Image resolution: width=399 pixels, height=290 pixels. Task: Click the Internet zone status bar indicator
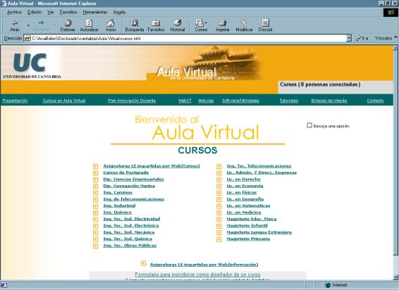[x=336, y=285]
